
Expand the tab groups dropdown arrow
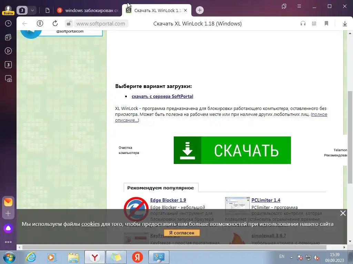point(32,10)
